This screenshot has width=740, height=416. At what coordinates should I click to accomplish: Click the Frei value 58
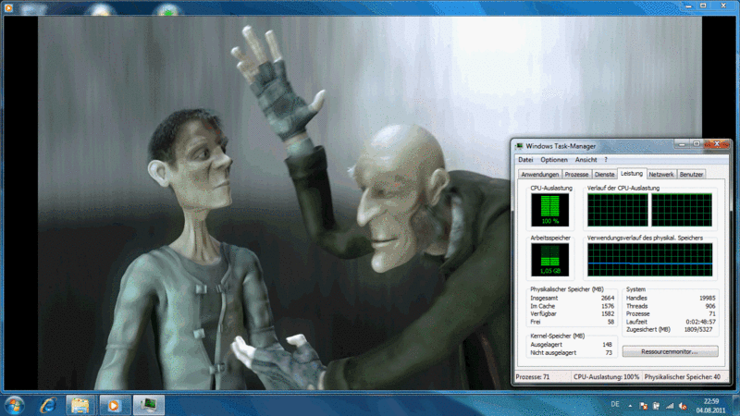click(x=610, y=322)
